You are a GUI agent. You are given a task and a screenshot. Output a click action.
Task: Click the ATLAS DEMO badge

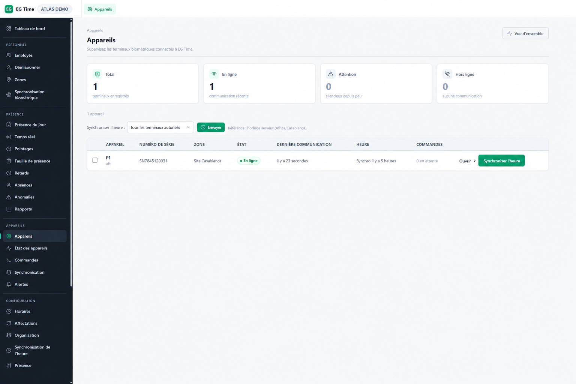tap(54, 9)
